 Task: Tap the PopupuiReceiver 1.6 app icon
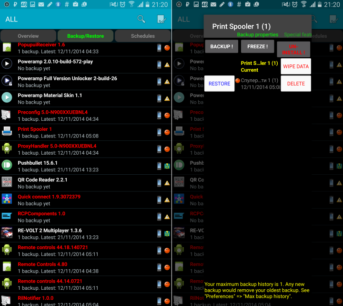tap(7, 47)
